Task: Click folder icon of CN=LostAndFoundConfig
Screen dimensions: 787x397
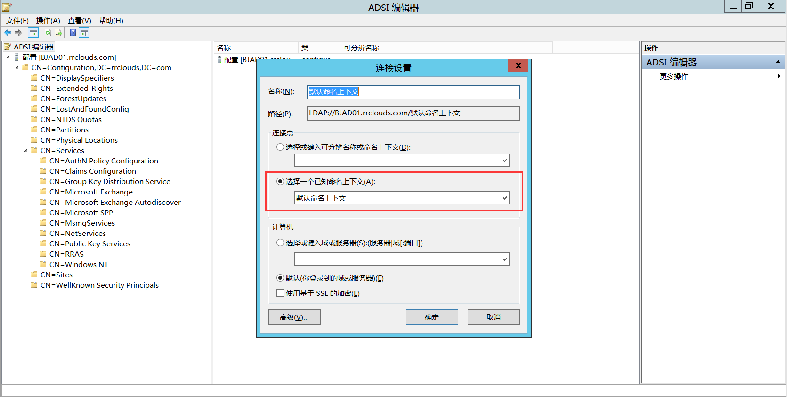Action: [x=34, y=109]
